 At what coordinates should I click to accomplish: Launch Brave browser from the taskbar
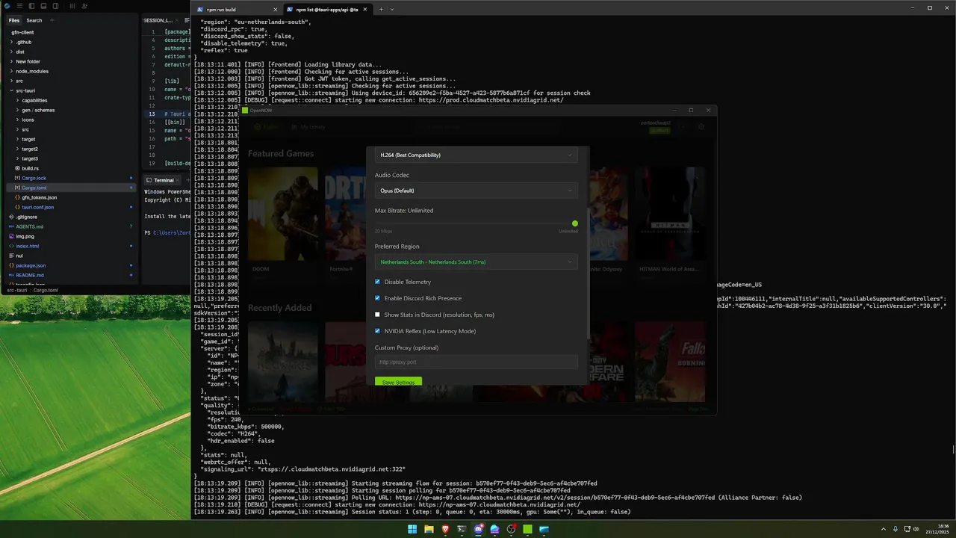pos(445,529)
